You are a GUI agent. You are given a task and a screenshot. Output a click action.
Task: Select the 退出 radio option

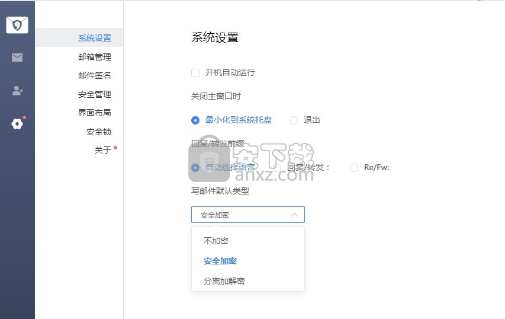(x=294, y=120)
